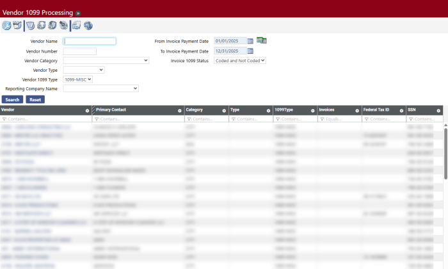
Task: Open the Reporting Company Name dropdown
Action: tap(100, 88)
